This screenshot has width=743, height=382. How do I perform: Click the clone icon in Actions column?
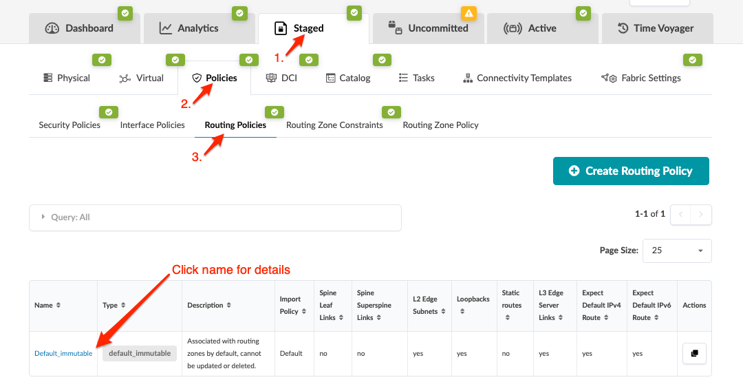click(x=694, y=353)
